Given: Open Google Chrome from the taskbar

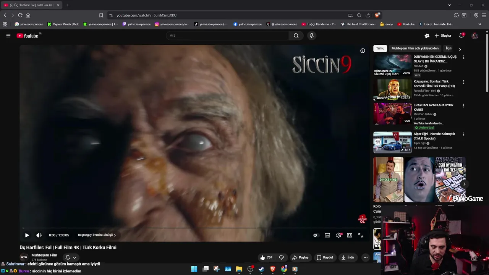Looking at the screenshot, I should click(284, 269).
